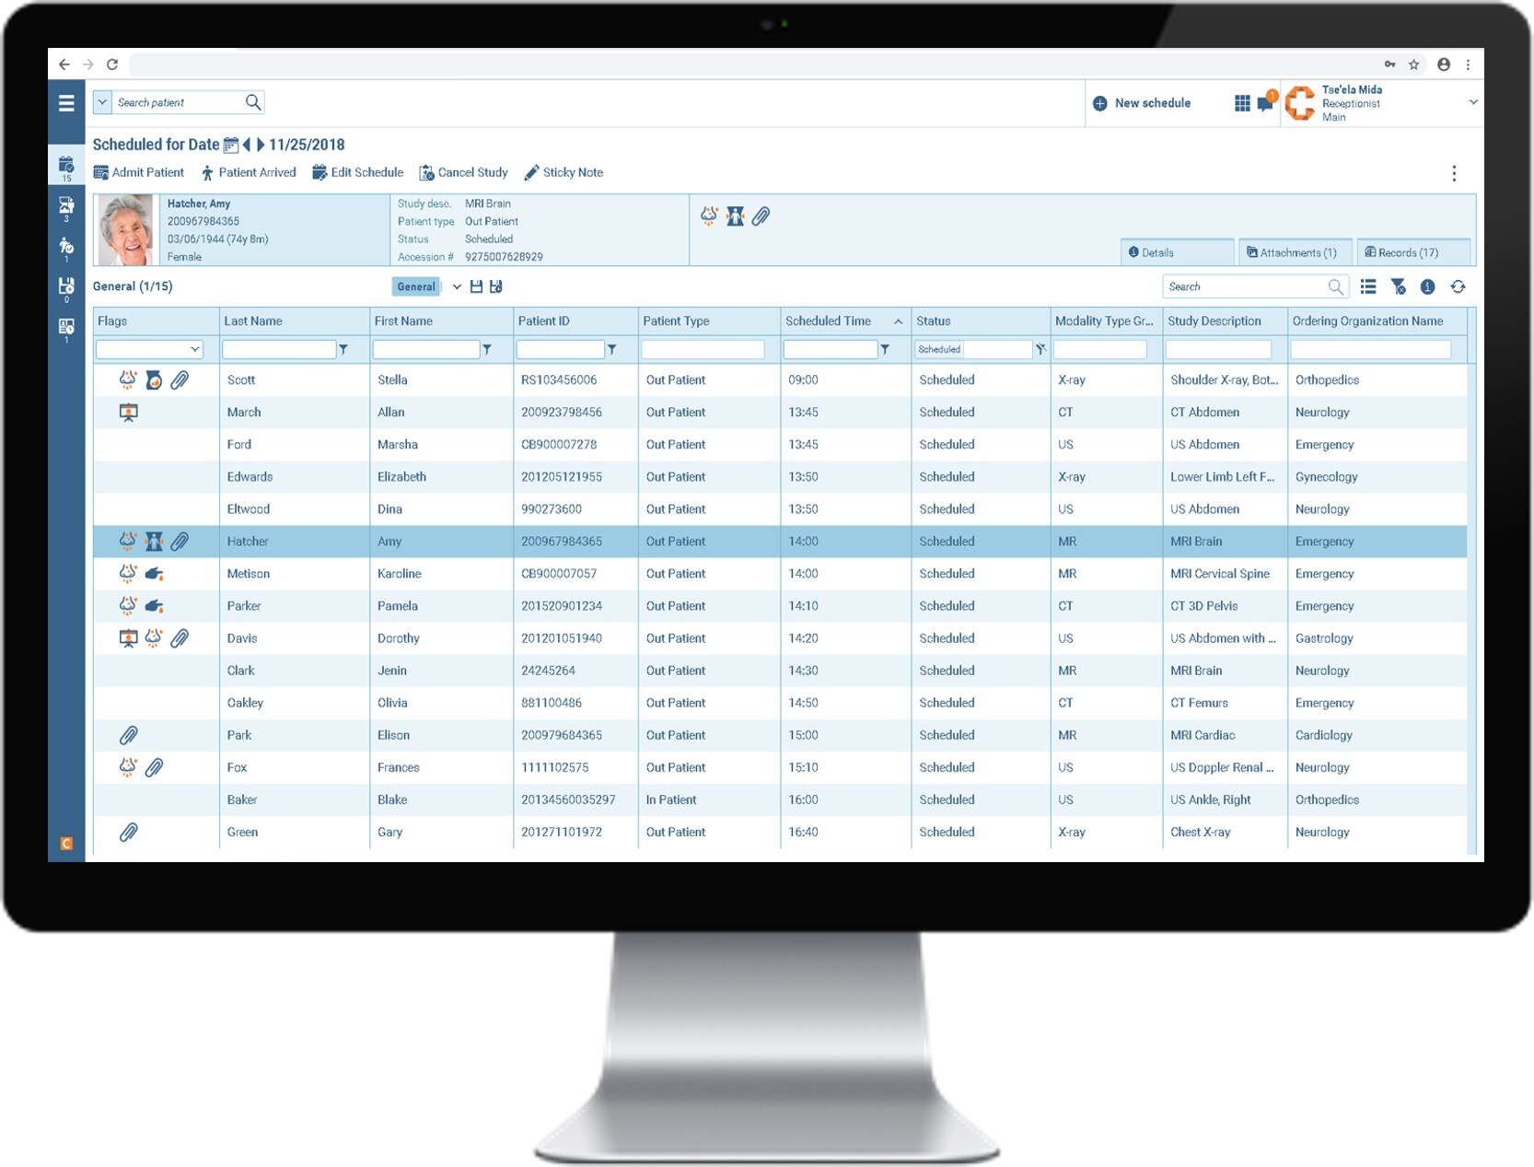
Task: Clear filters using the funnel-with-x icon
Action: [1399, 286]
